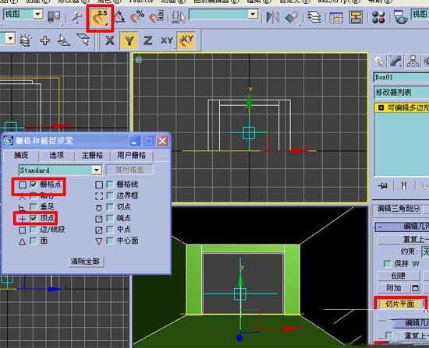Toggle the 2.5D snaps magnet button
The width and height of the screenshot is (429, 348).
coord(100,18)
